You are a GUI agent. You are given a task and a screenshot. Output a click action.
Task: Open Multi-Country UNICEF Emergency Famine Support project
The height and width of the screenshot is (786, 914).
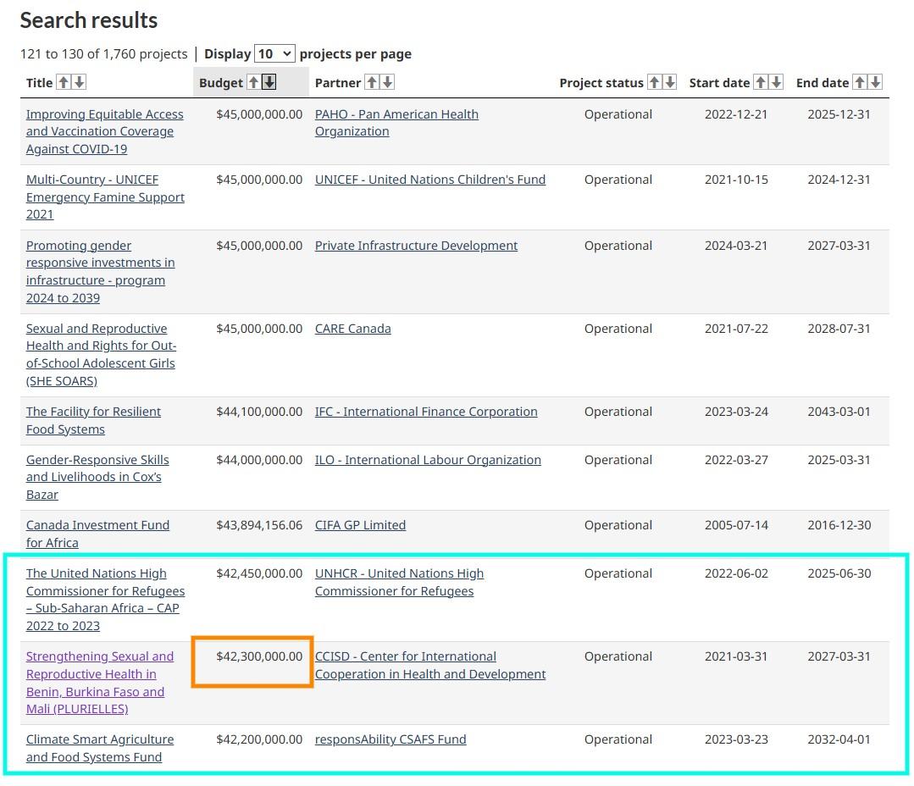pos(106,197)
